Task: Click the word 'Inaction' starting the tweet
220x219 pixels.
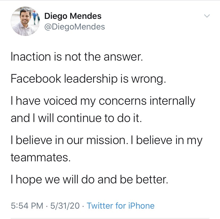Action: tap(31, 57)
